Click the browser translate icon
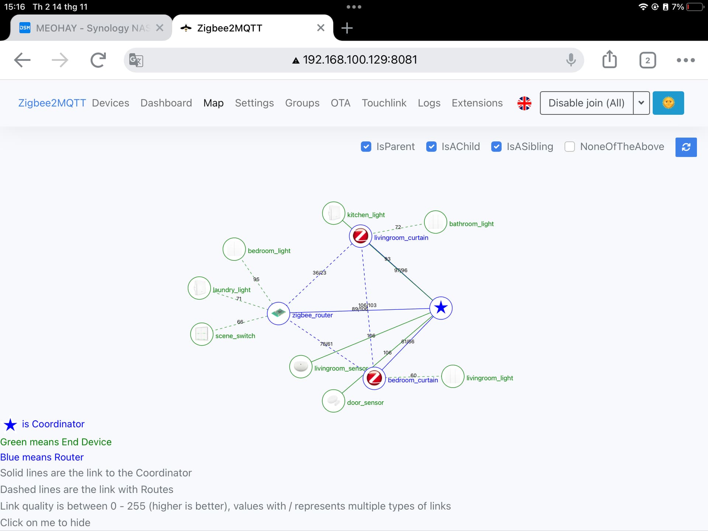Image resolution: width=708 pixels, height=531 pixels. [x=136, y=60]
